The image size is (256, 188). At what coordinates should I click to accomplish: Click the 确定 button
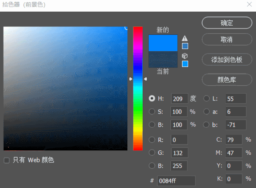click(227, 23)
